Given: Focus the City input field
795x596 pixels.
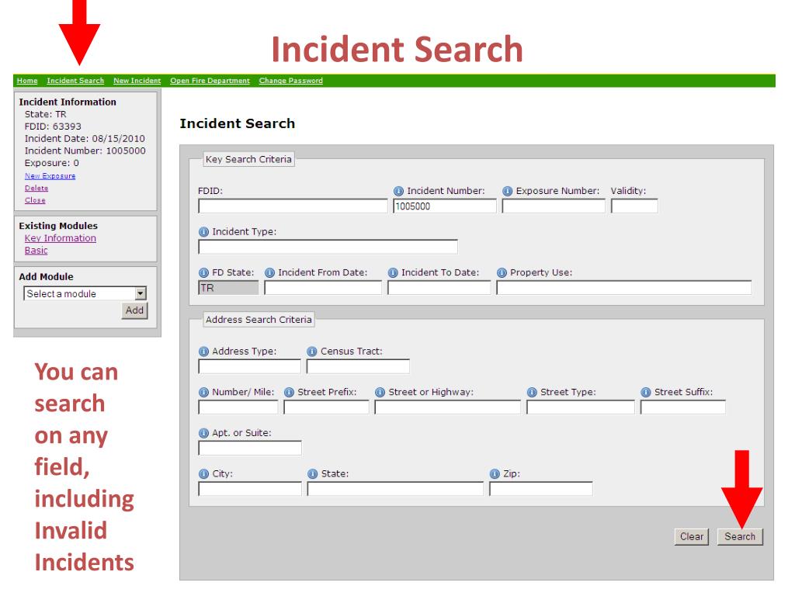Looking at the screenshot, I should point(250,489).
